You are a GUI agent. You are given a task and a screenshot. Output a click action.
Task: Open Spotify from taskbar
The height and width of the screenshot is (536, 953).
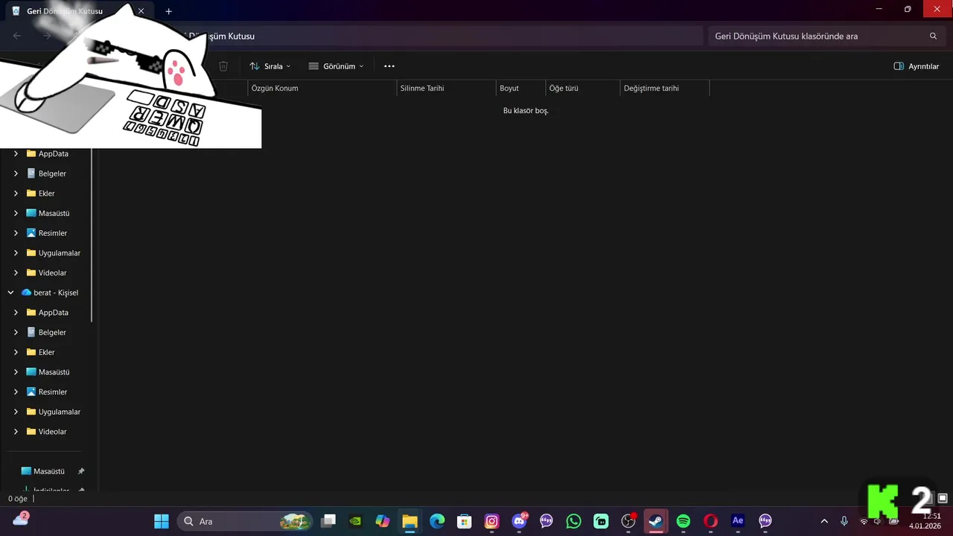(683, 521)
